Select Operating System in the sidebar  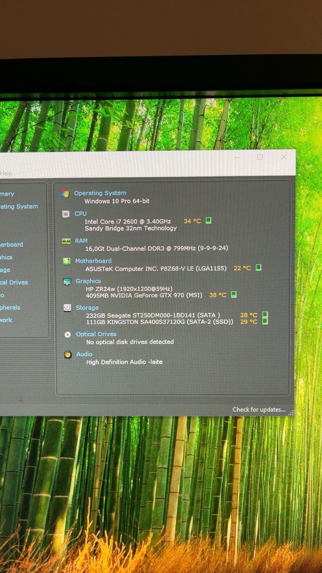19,207
